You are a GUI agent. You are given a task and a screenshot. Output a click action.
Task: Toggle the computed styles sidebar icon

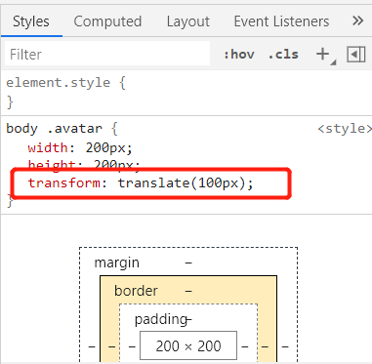point(356,54)
